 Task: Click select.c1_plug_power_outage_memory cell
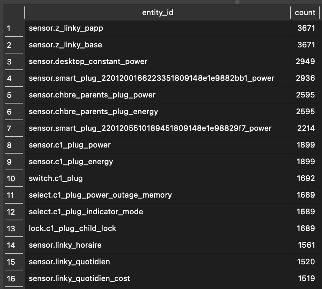point(158,195)
